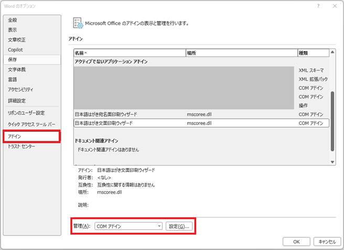This screenshot has height=250, width=344.
Task: Click the scroll up arrow of add-in list
Action: click(x=332, y=52)
